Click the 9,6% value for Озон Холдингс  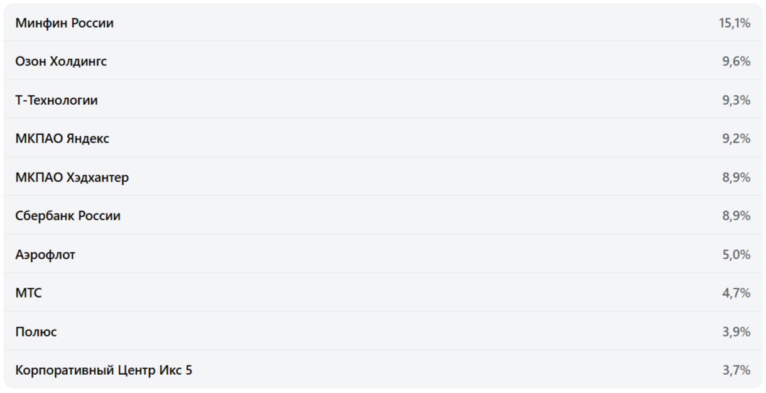click(x=736, y=62)
